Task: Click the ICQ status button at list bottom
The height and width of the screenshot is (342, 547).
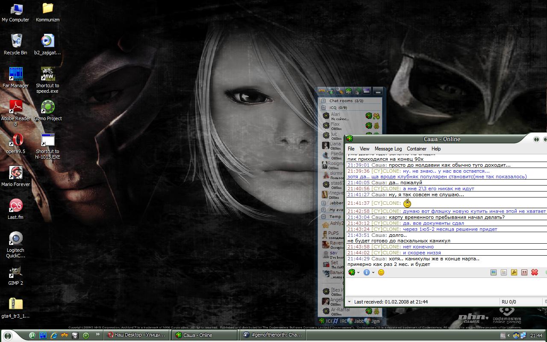Action: tap(326, 321)
